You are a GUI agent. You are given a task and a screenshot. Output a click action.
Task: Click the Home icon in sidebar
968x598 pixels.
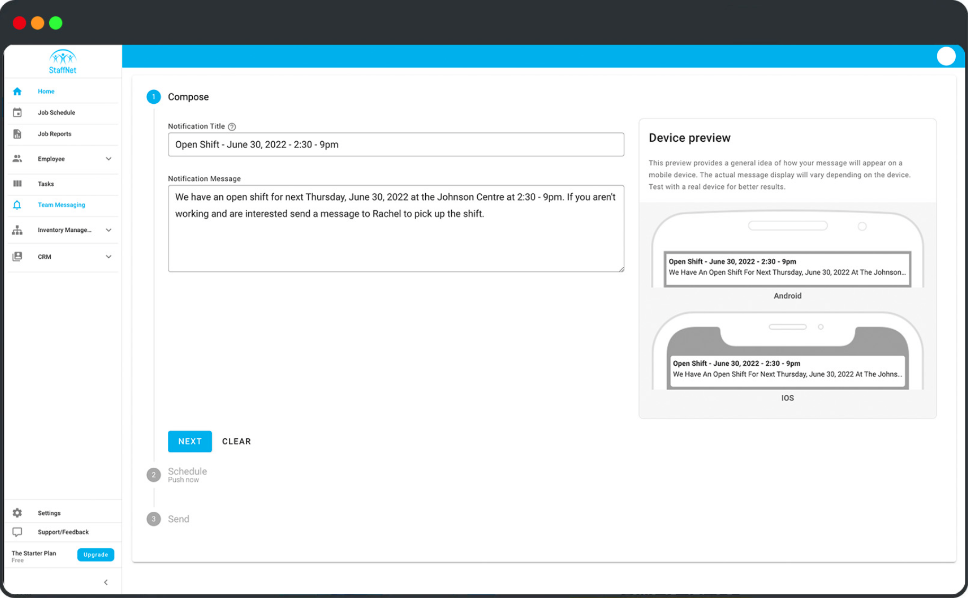tap(17, 91)
